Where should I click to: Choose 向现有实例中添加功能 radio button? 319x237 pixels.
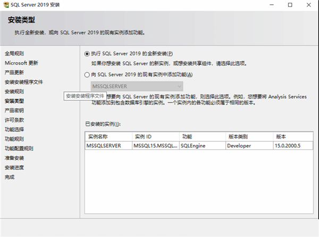[88, 74]
